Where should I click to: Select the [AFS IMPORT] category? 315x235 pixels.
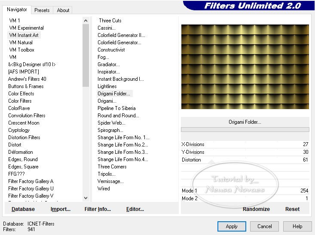[x=24, y=72]
